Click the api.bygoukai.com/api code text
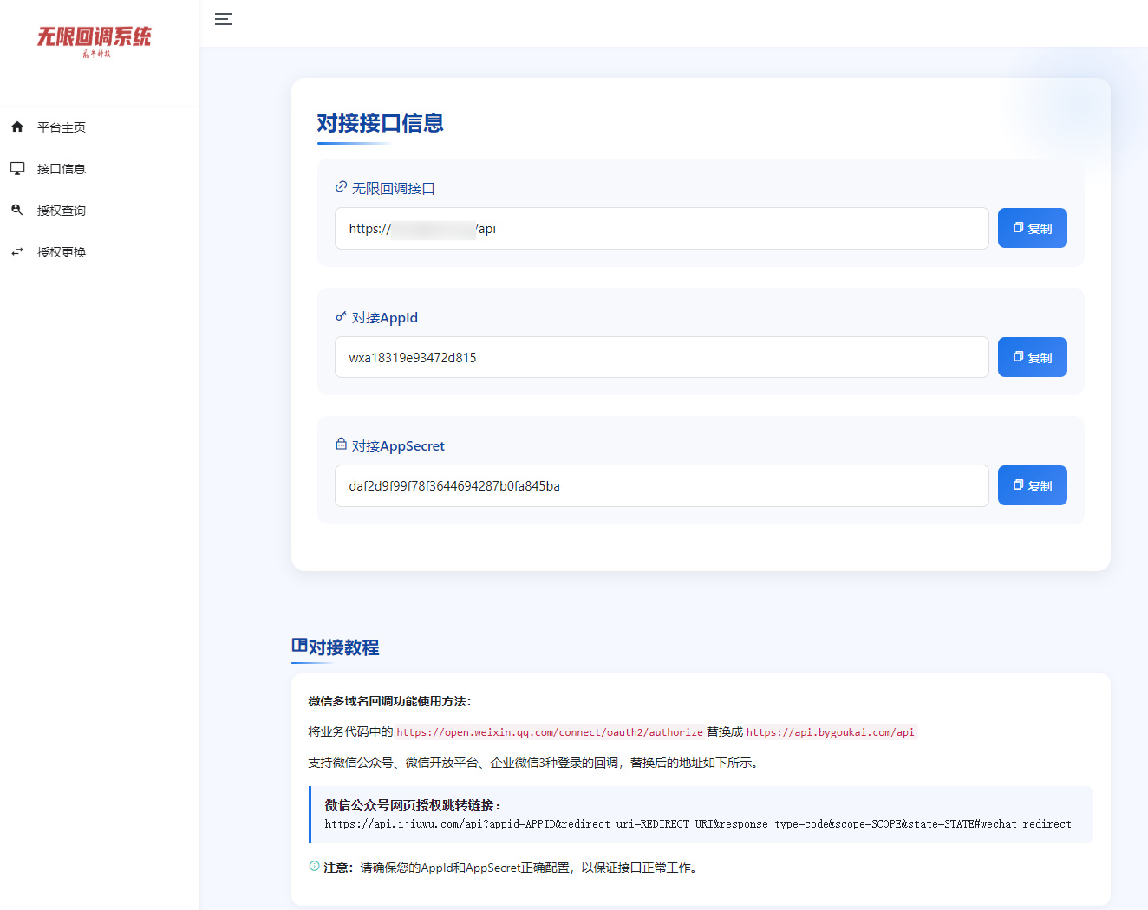 click(830, 732)
